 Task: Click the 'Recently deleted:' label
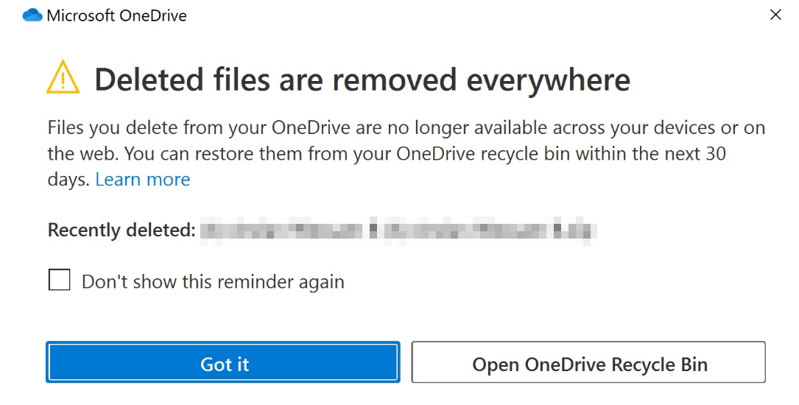[122, 230]
